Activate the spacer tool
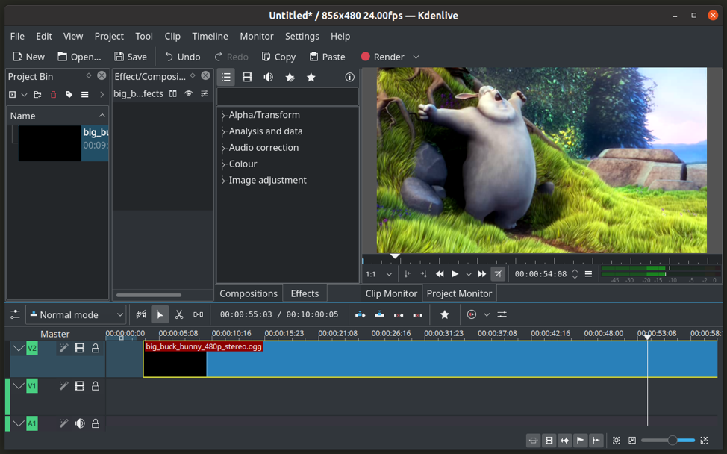Screen dimensions: 727x454 (198, 314)
